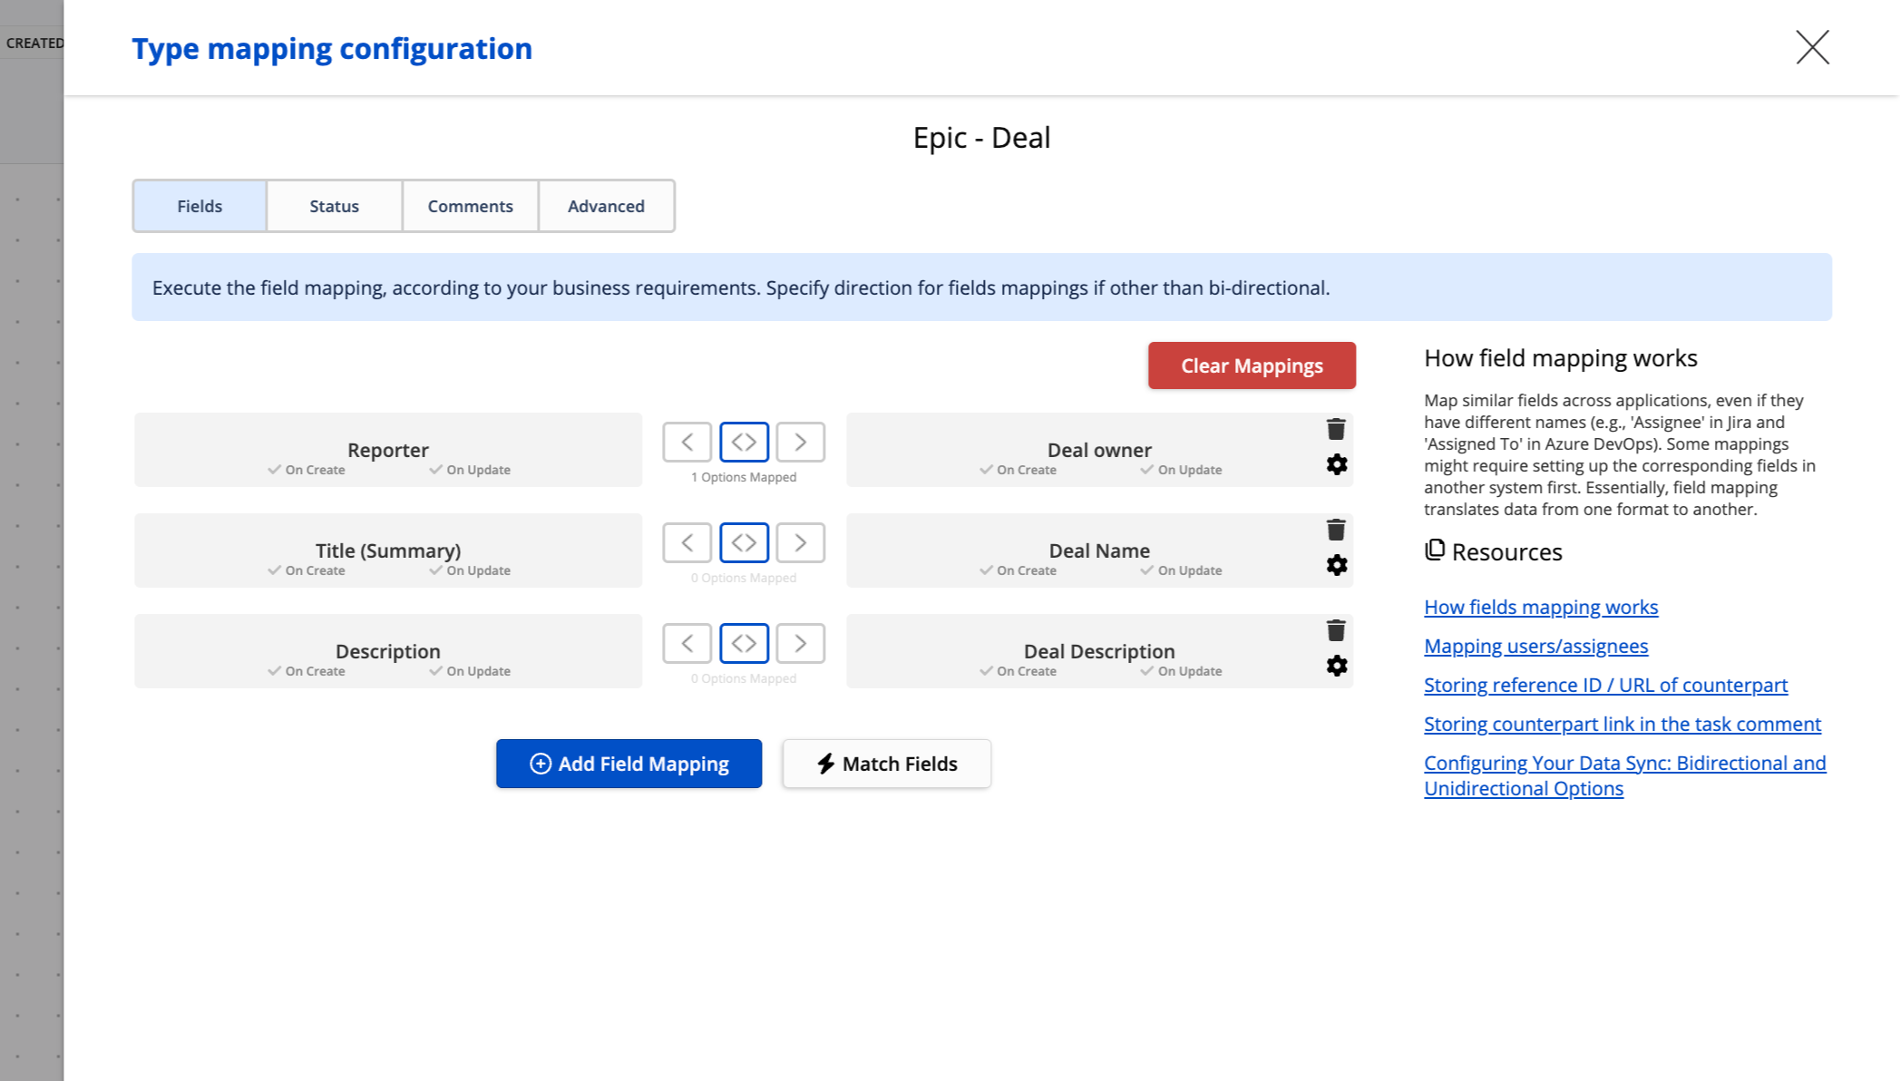Image resolution: width=1900 pixels, height=1081 pixels.
Task: Select bidirectional sync for Description mapping
Action: point(744,644)
